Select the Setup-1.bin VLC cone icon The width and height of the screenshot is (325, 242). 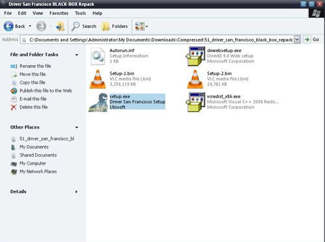click(97, 79)
